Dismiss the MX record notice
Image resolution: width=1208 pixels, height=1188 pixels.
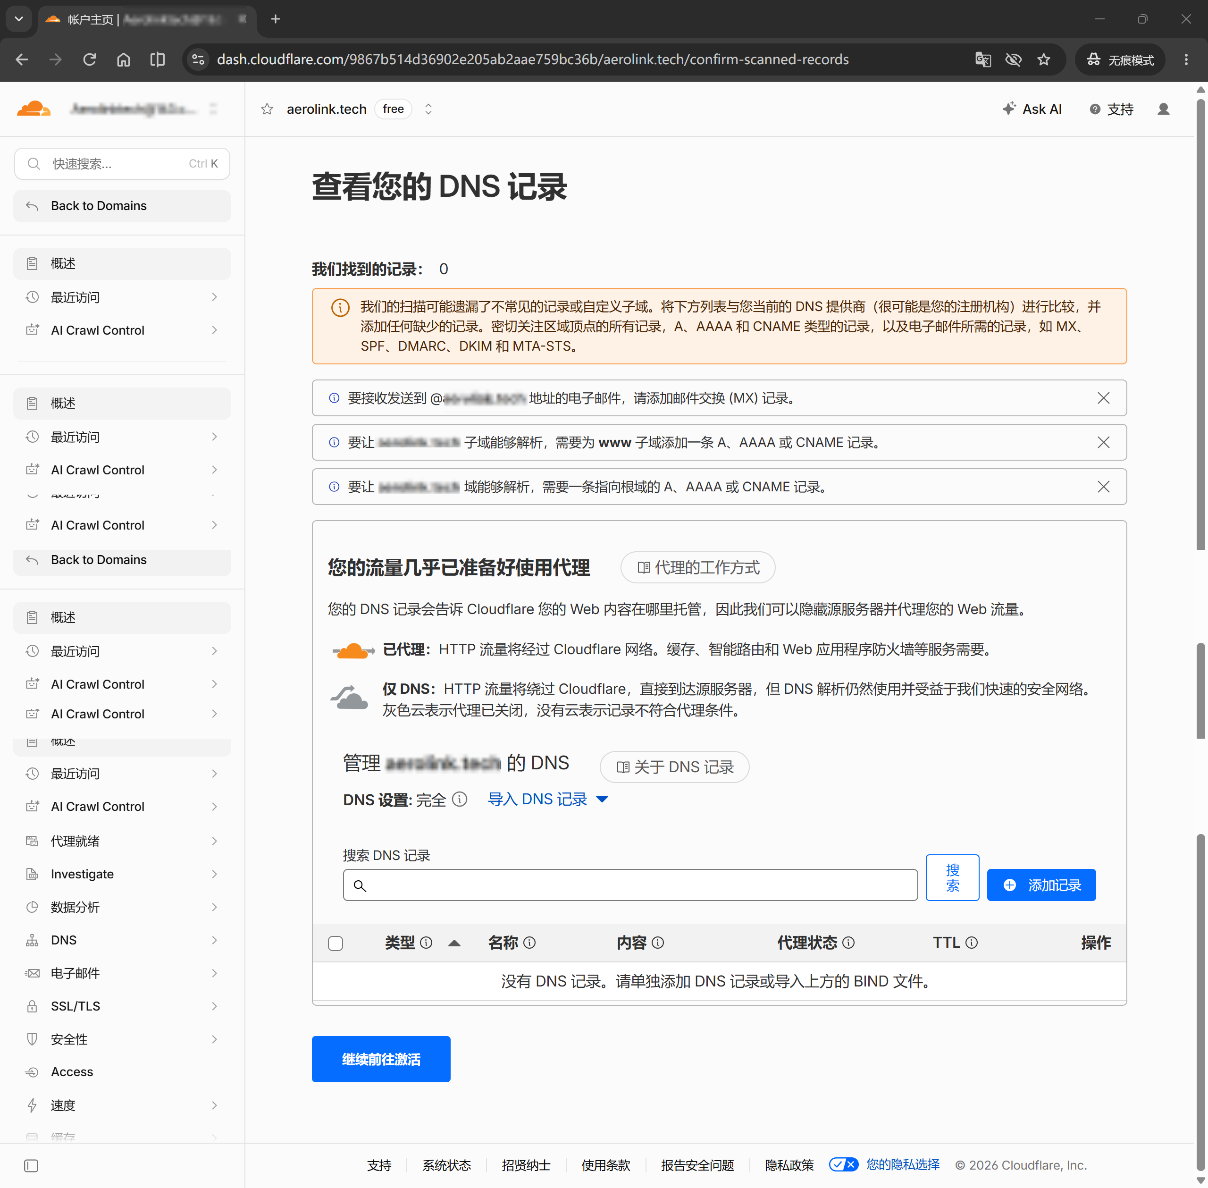pos(1103,398)
